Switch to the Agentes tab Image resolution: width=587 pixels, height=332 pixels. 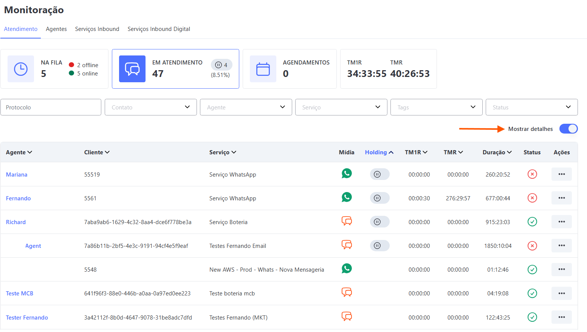(56, 29)
